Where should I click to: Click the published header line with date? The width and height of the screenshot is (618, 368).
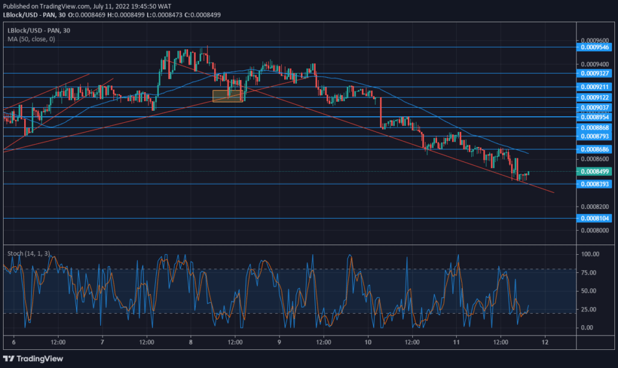[x=87, y=6]
